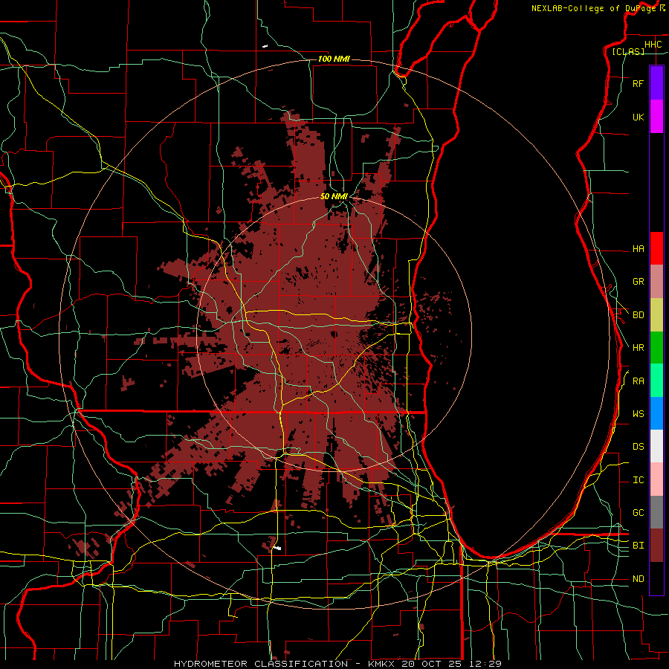Image resolution: width=669 pixels, height=669 pixels.
Task: Click the "HA" legend label
Action: [638, 248]
